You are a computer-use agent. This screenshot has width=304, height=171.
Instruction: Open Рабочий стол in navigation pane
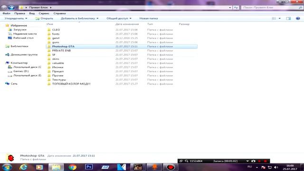(x=23, y=38)
